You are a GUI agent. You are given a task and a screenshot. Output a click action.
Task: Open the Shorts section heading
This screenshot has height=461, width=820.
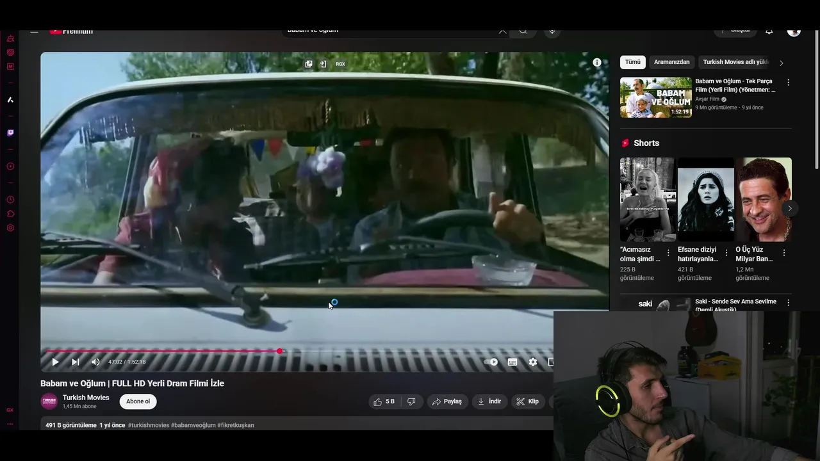tap(646, 143)
